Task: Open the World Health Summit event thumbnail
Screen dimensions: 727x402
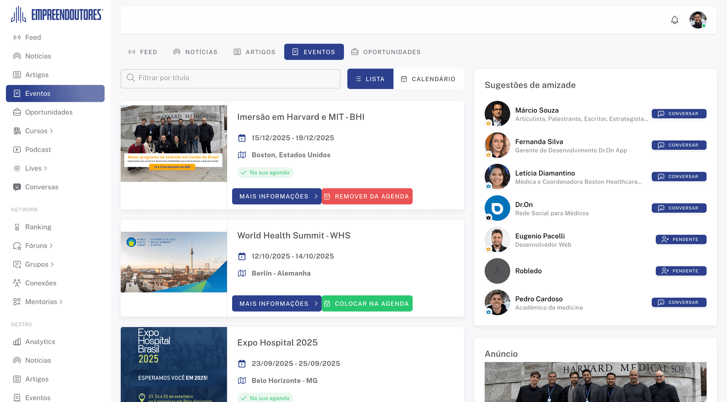Action: click(x=174, y=262)
